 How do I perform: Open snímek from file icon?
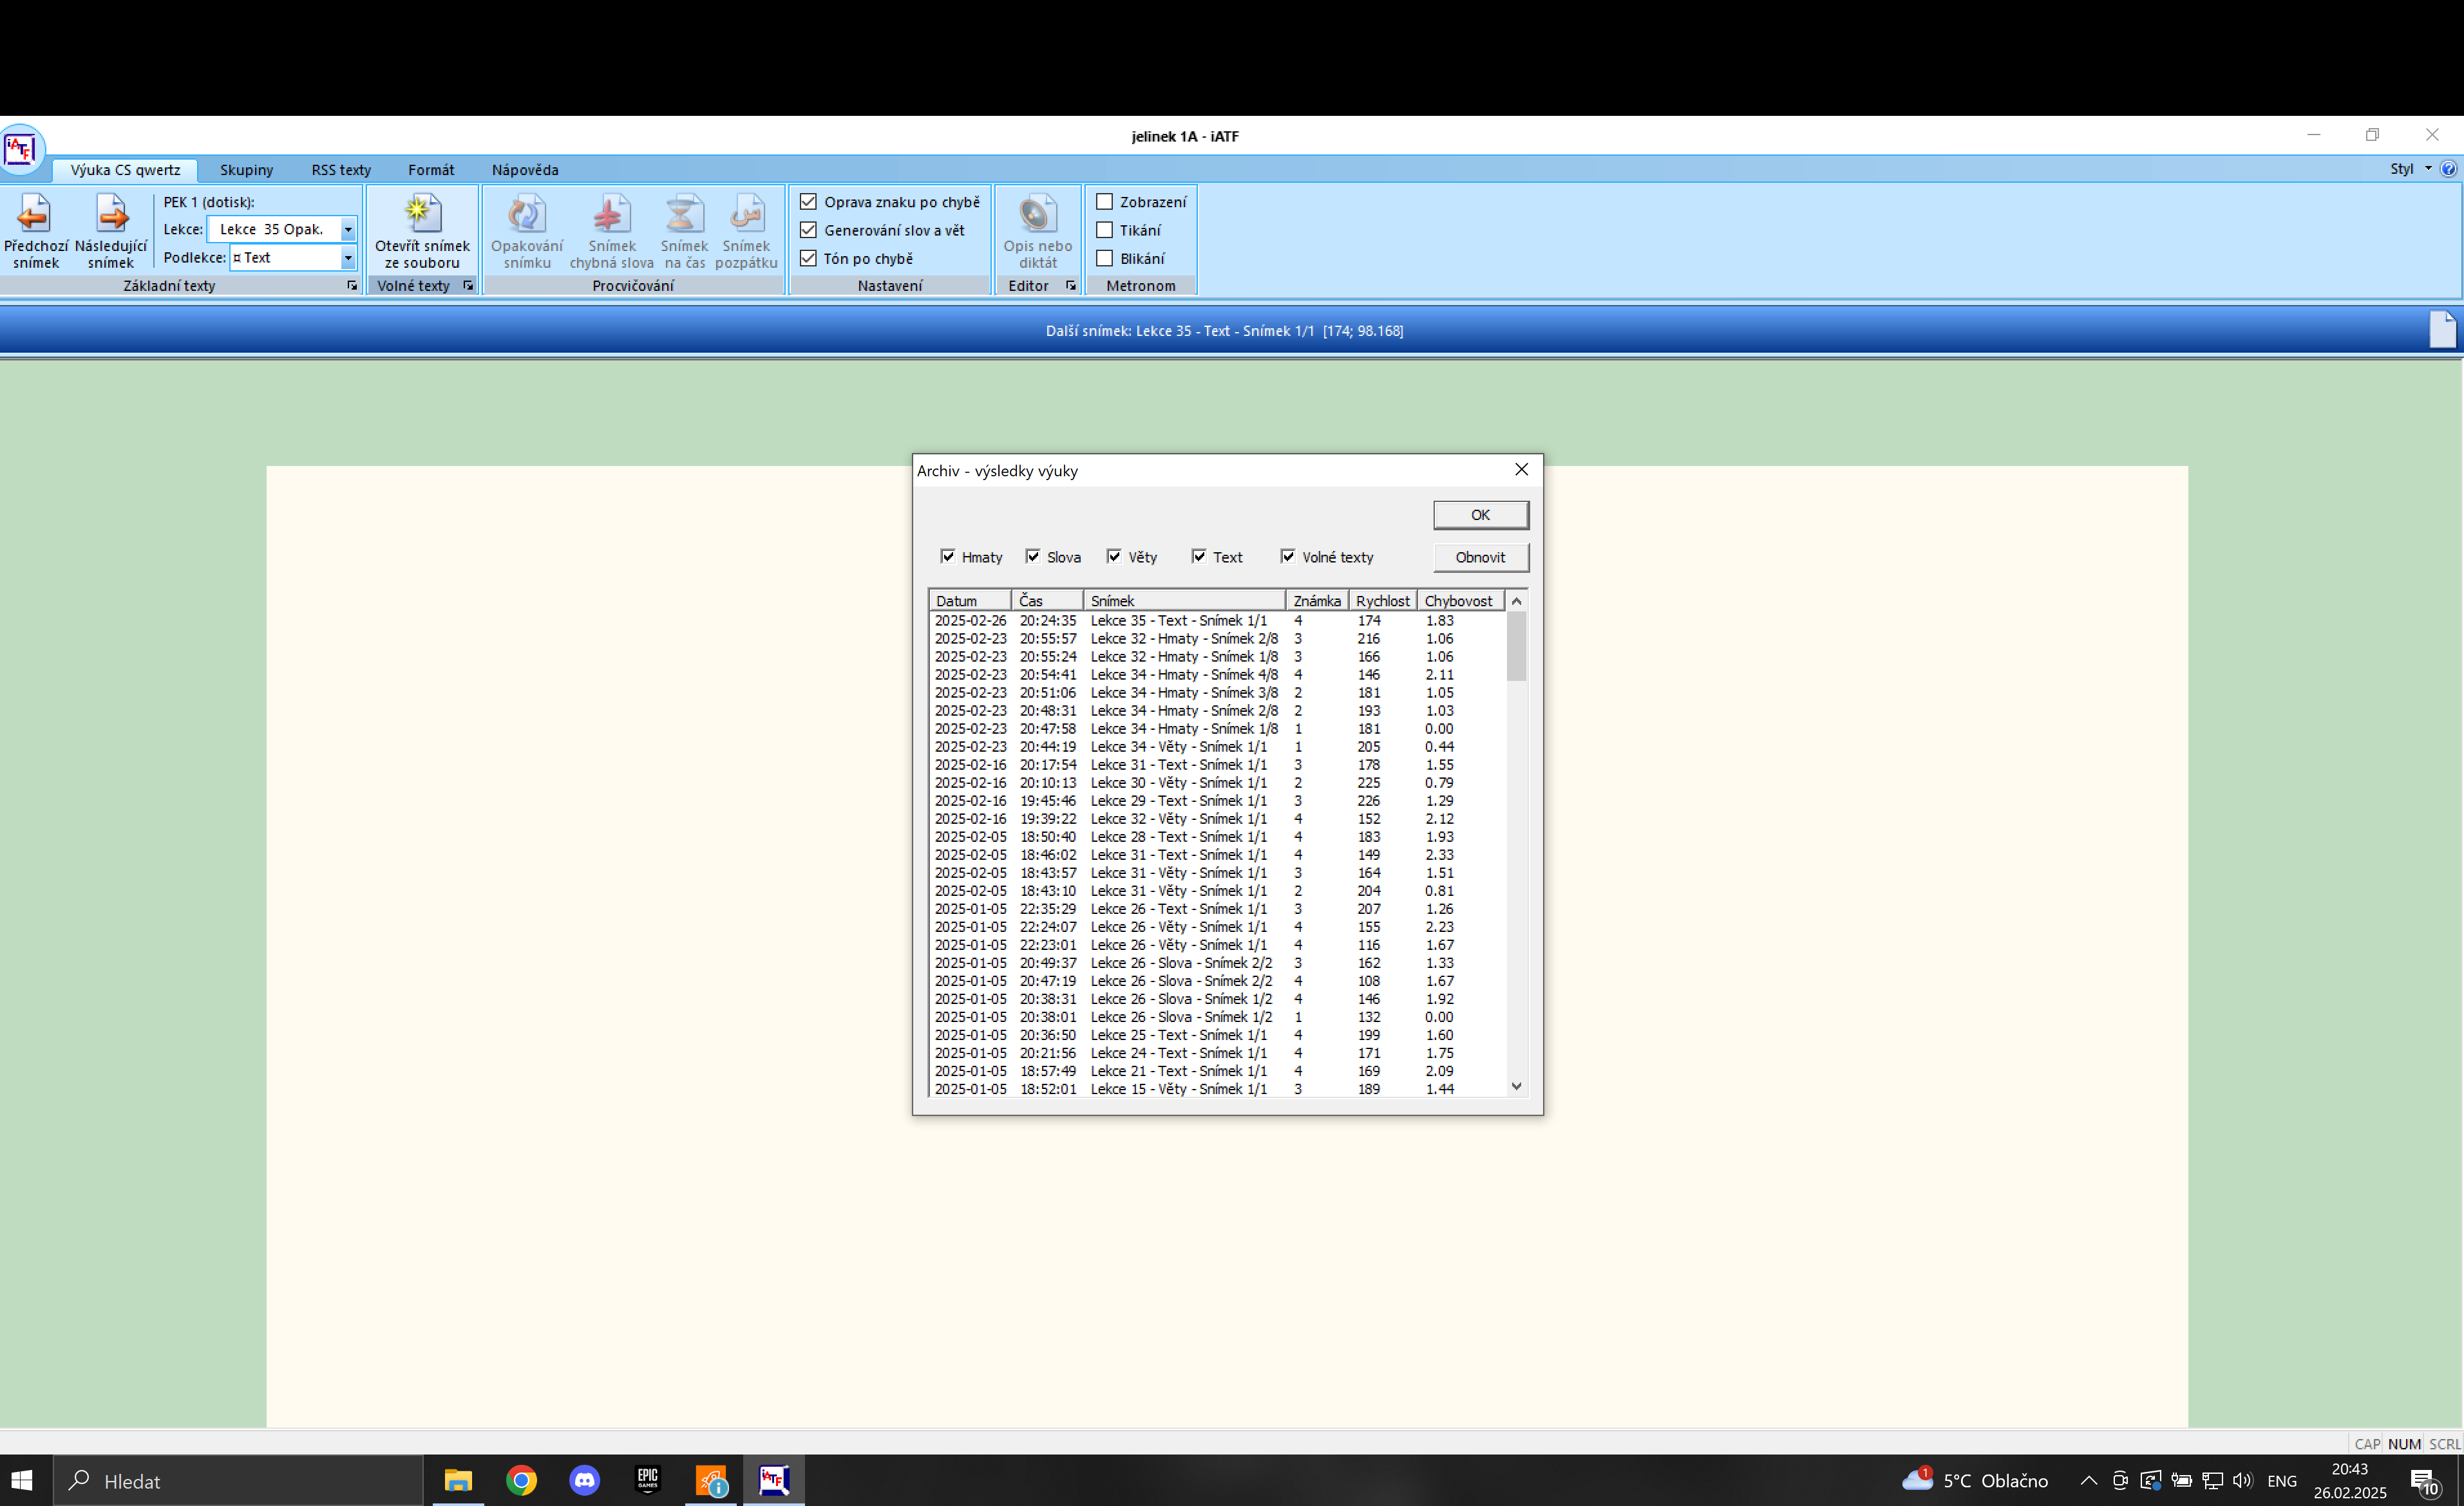click(x=422, y=214)
